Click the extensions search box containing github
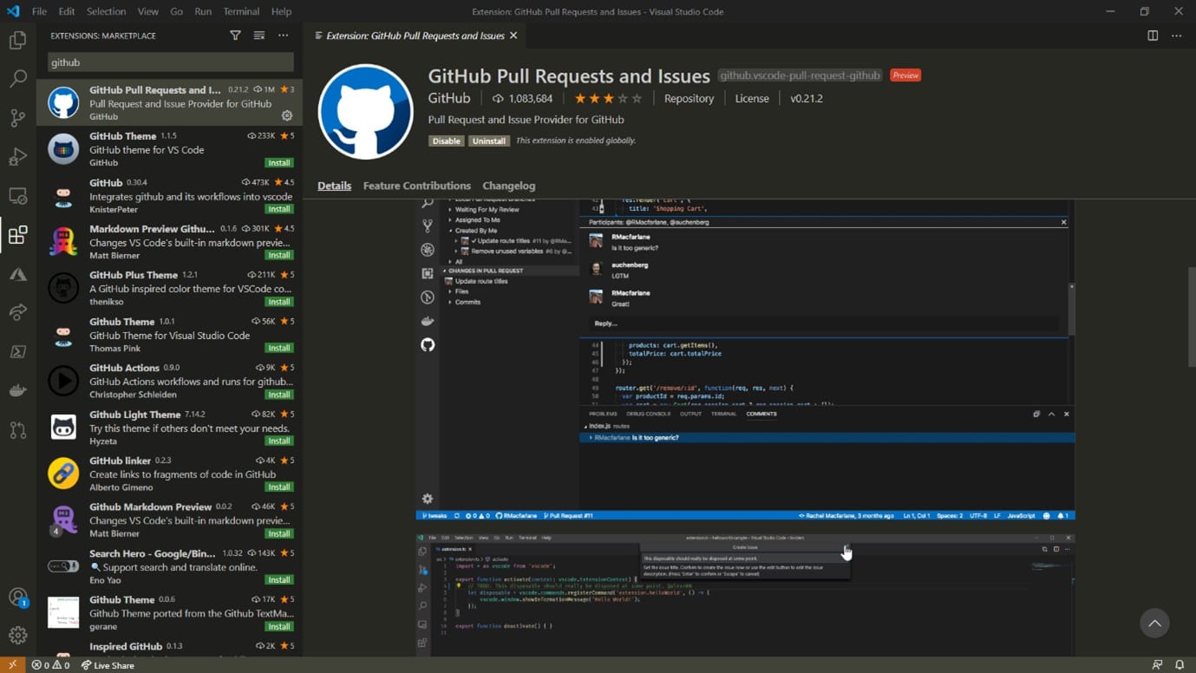This screenshot has width=1196, height=673. coord(170,62)
